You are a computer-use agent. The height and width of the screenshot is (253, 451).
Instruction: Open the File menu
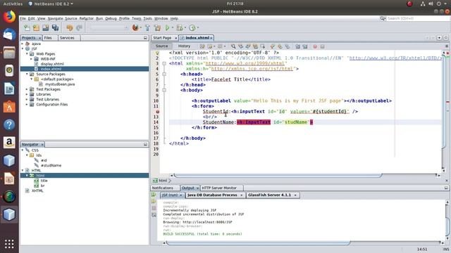pos(23,18)
